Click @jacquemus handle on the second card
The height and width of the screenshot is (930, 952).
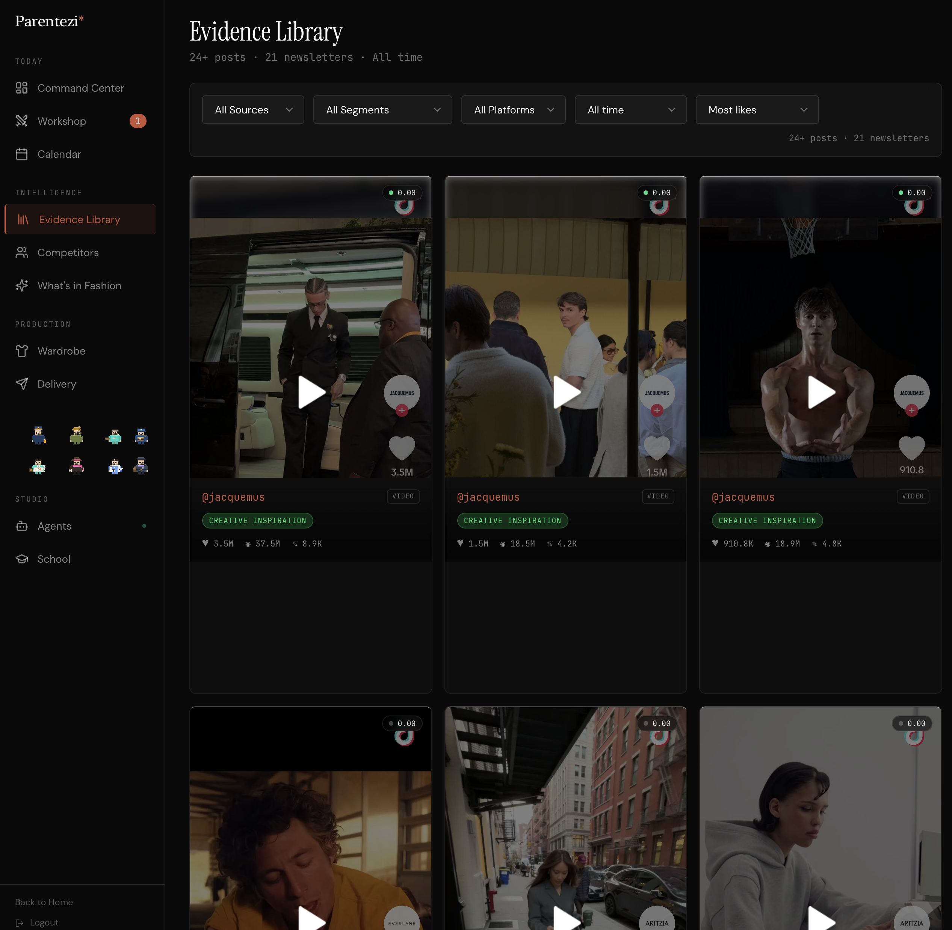click(x=488, y=497)
